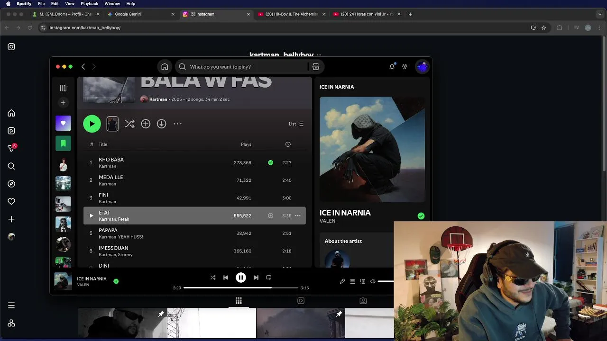This screenshot has height=341, width=607.
Task: Save album to library plus icon
Action: point(146,124)
